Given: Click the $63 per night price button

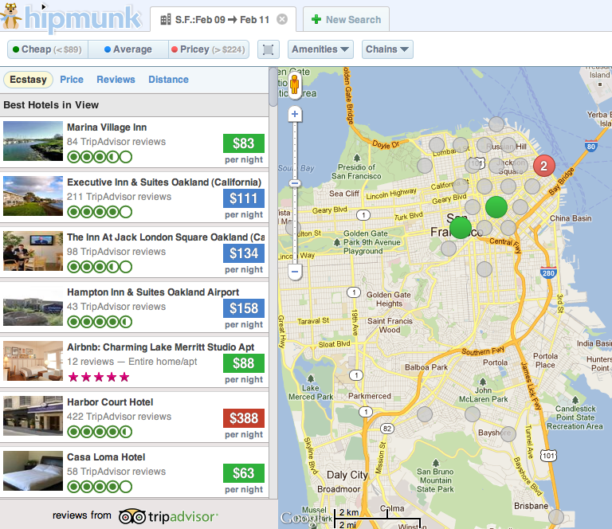Looking at the screenshot, I should 244,473.
